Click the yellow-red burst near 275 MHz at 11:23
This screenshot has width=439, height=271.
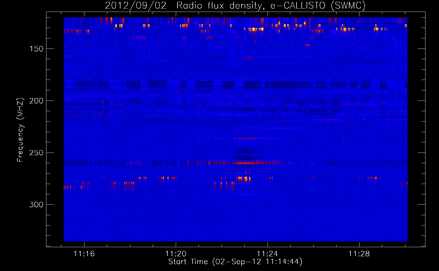pos(243,179)
